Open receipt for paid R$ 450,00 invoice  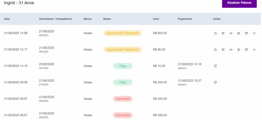pyautogui.click(x=216, y=82)
